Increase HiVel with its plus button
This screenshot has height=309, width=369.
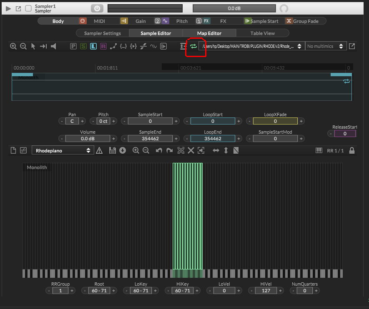point(280,291)
